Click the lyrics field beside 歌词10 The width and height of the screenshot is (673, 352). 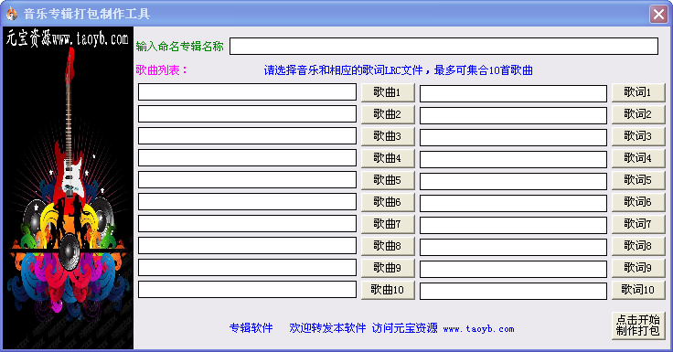(513, 291)
